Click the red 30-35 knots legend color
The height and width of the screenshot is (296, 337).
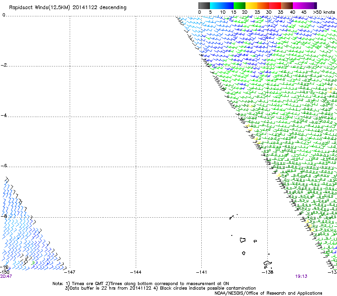tap(275, 5)
